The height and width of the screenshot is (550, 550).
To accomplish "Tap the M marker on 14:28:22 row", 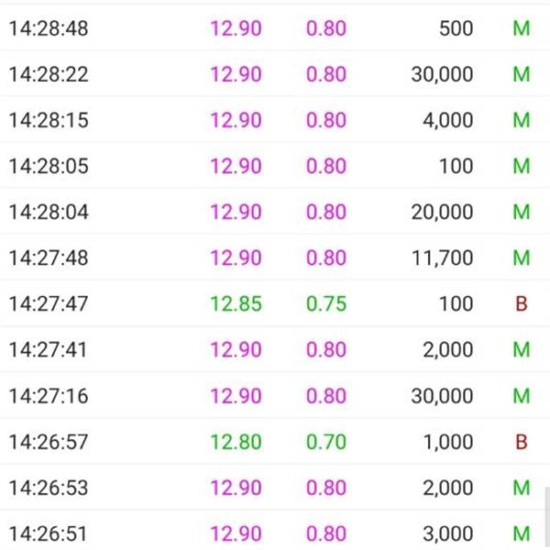I will click(x=522, y=74).
